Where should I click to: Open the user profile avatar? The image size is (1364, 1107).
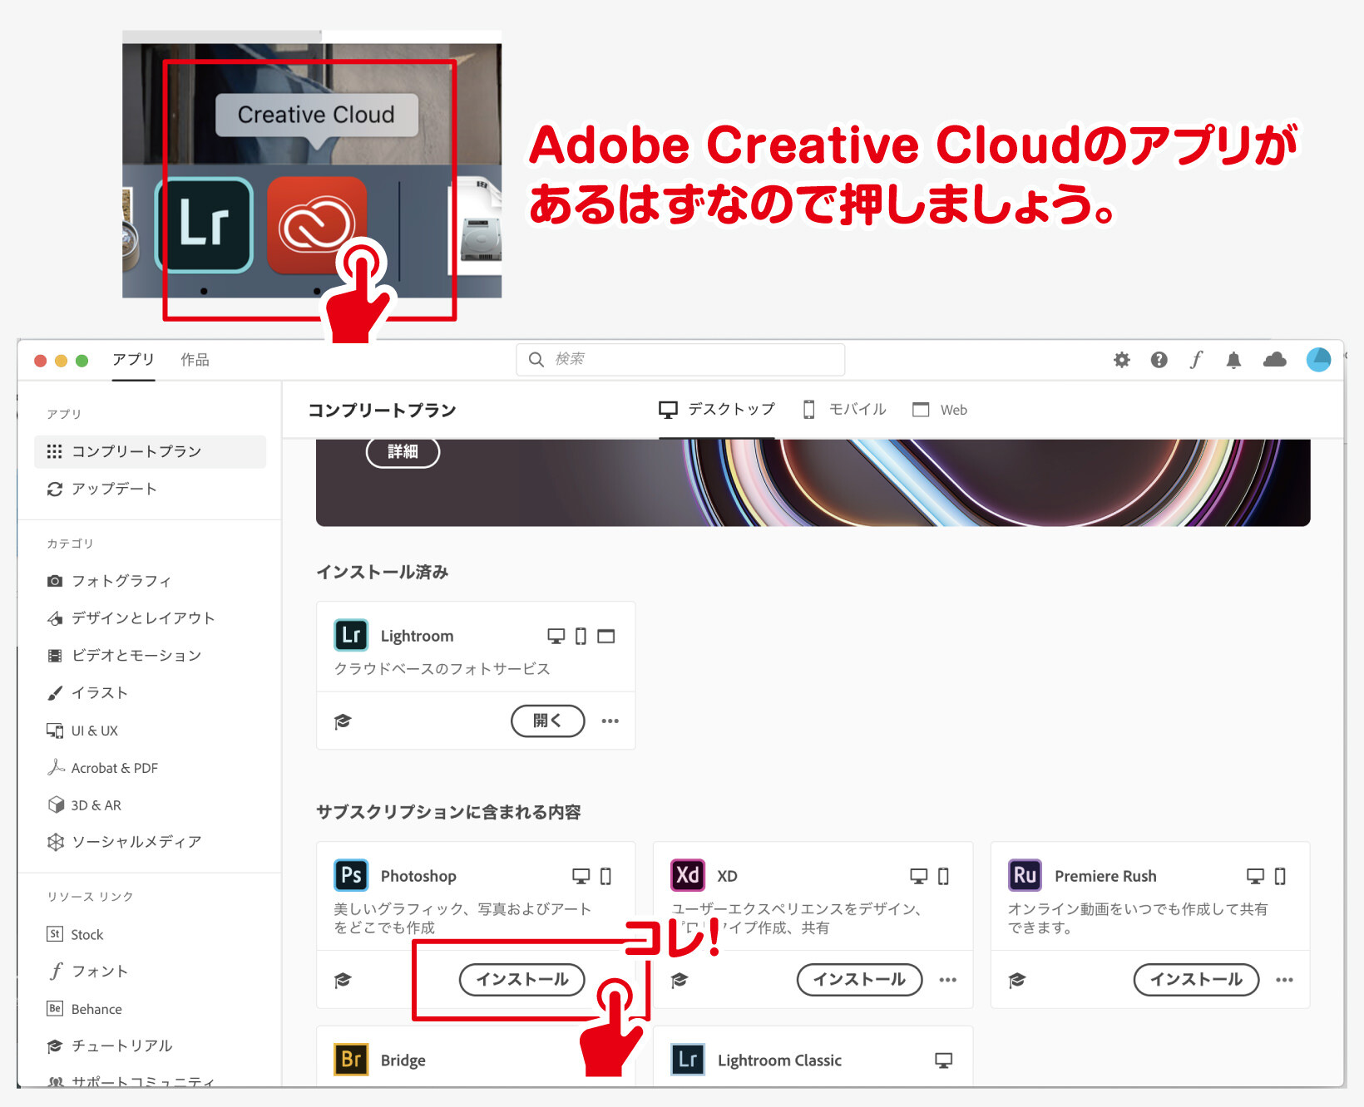tap(1318, 359)
